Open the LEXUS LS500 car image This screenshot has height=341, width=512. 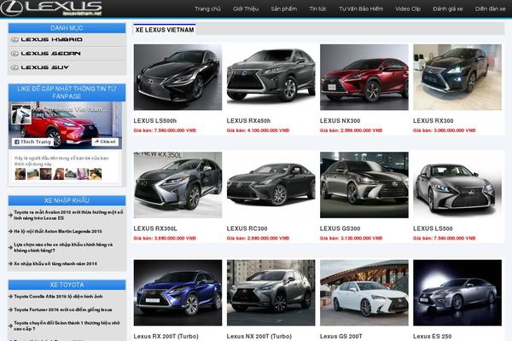click(x=457, y=185)
